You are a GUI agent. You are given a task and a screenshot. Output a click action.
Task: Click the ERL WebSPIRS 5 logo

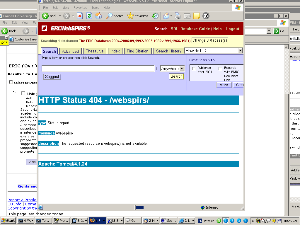pos(66,28)
